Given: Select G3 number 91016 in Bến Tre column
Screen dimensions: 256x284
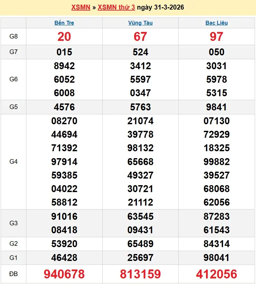Looking at the screenshot, I should (64, 216).
